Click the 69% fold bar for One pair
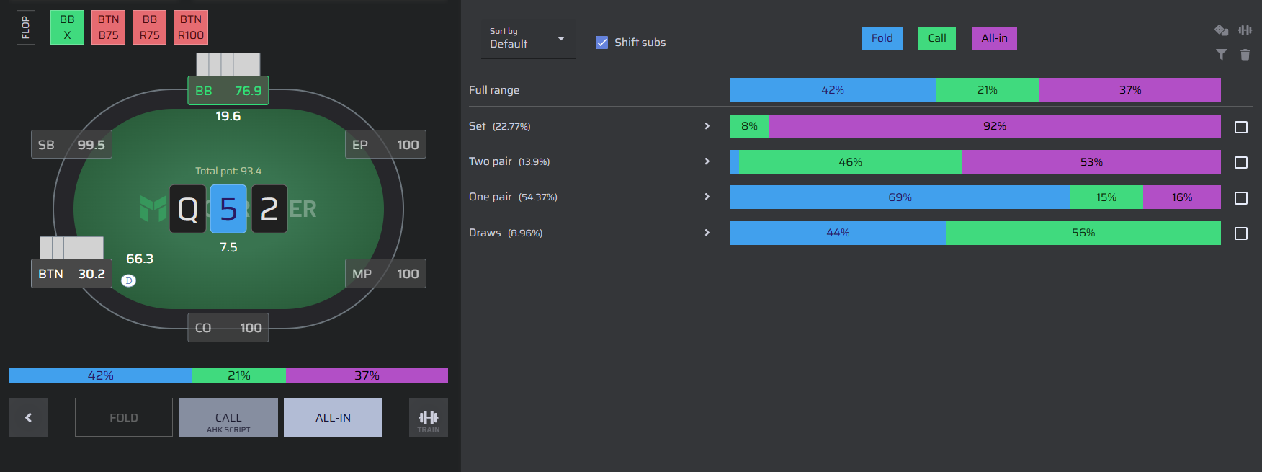The image size is (1262, 472). coord(900,197)
